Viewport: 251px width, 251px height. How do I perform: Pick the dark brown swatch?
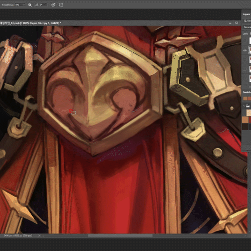[x=245, y=127]
